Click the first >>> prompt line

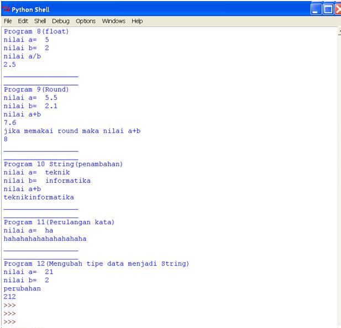point(10,305)
